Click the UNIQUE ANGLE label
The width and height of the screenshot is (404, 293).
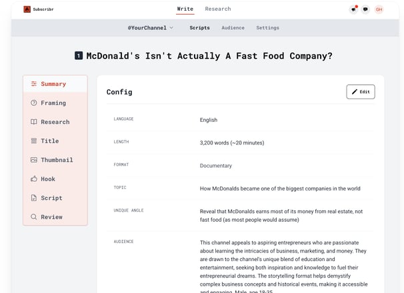(128, 210)
